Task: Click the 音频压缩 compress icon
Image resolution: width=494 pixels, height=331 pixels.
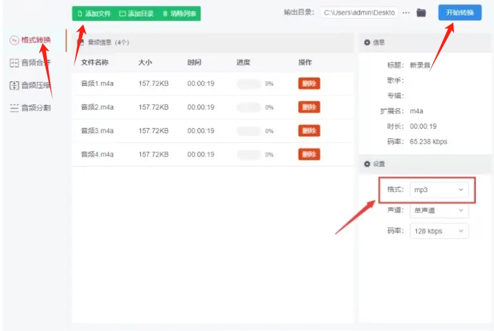Action: (14, 85)
